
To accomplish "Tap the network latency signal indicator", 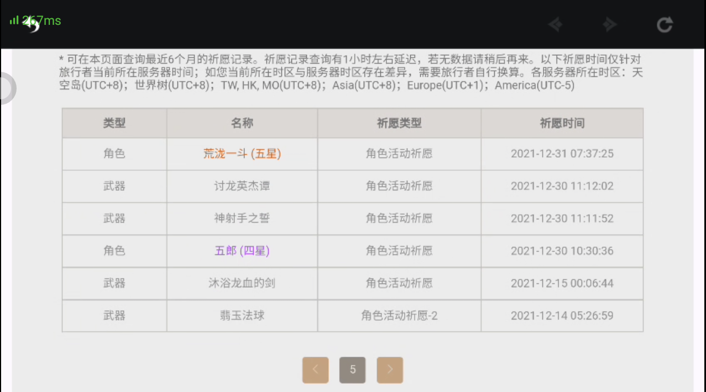I will (35, 21).
